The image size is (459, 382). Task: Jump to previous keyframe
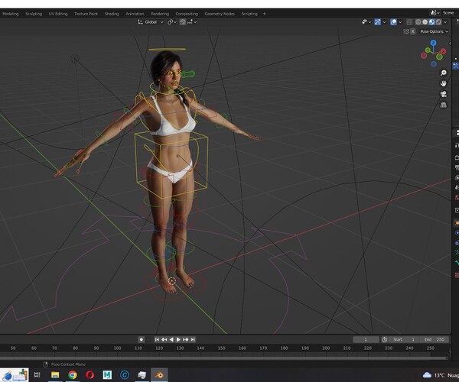pyautogui.click(x=164, y=339)
